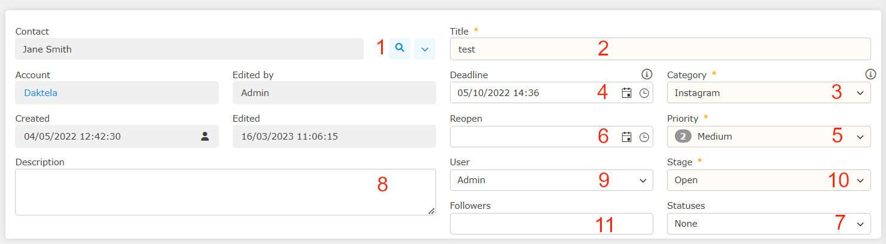Open the Deadline calendar picker icon
The height and width of the screenshot is (244, 886).
tap(626, 93)
